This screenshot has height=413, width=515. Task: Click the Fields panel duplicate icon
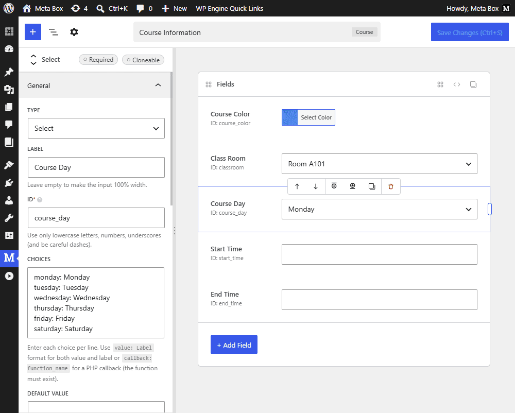coord(473,84)
